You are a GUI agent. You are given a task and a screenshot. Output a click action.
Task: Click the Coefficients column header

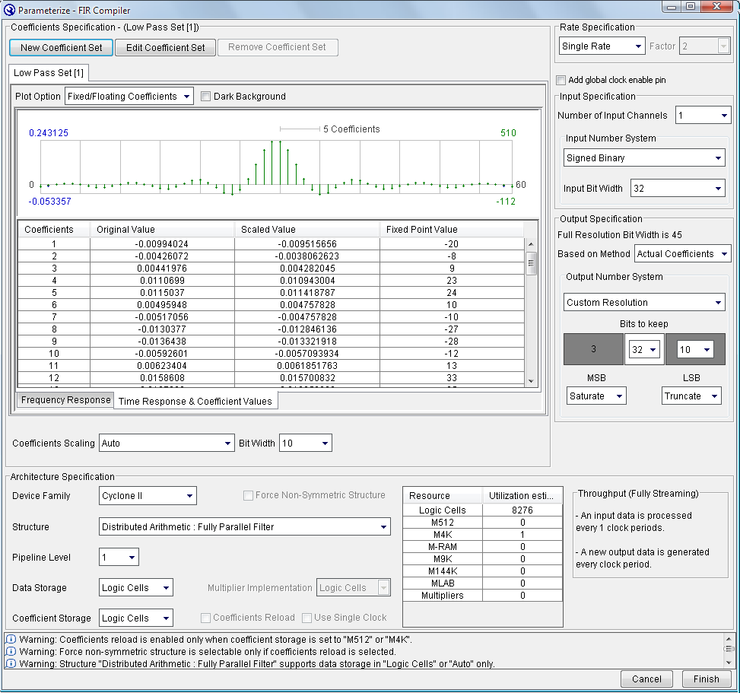coord(54,230)
